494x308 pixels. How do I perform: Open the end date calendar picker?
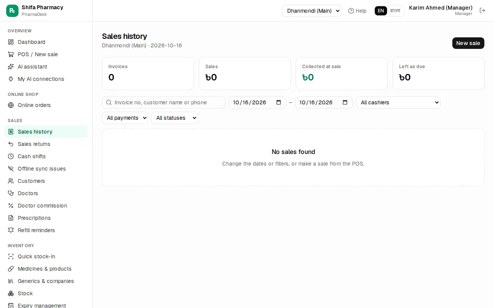[345, 102]
